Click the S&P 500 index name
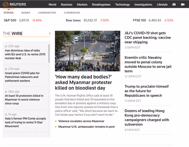Image resolution: width=189 pixels, height=147 pixels. point(10,20)
